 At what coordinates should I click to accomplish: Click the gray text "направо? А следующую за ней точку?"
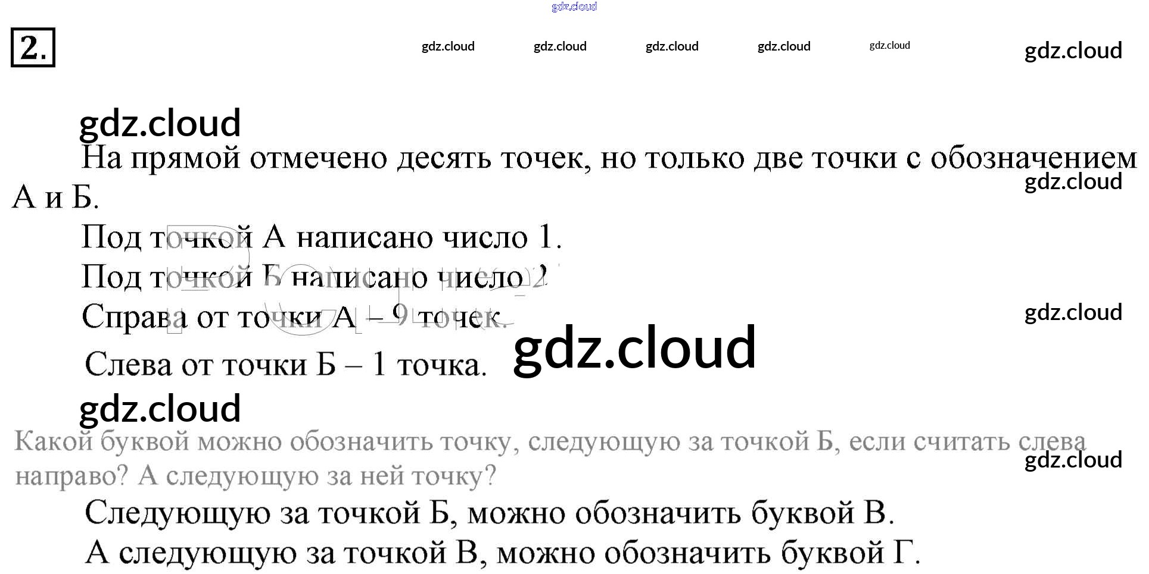(x=255, y=476)
